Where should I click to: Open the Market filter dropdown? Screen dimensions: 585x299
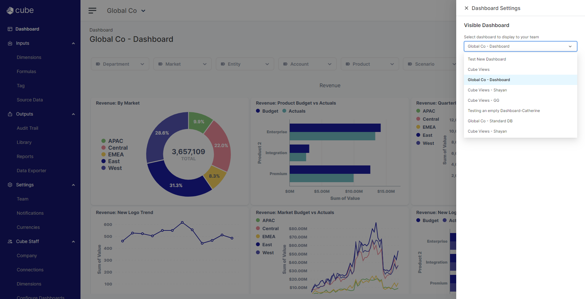pyautogui.click(x=183, y=64)
